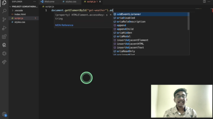Expand the .vscode folder
Viewport: 213px width, 119px height.
(x=24, y=10)
